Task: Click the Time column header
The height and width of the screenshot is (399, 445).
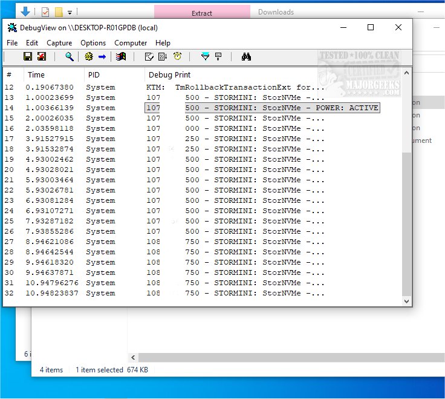Action: point(54,74)
